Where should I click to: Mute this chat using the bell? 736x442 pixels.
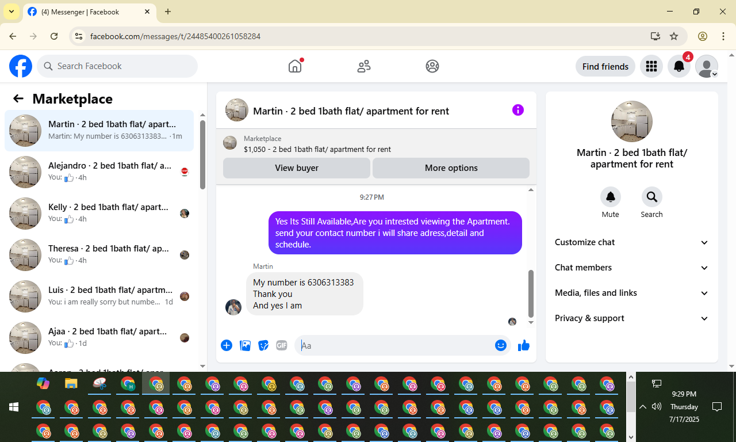point(611,197)
